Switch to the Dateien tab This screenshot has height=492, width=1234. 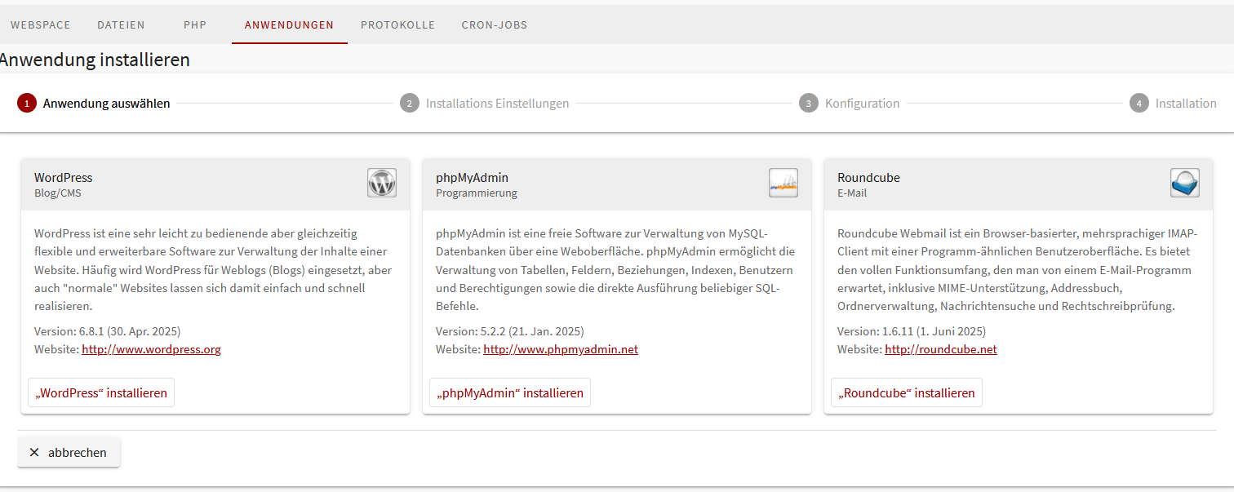pyautogui.click(x=121, y=25)
